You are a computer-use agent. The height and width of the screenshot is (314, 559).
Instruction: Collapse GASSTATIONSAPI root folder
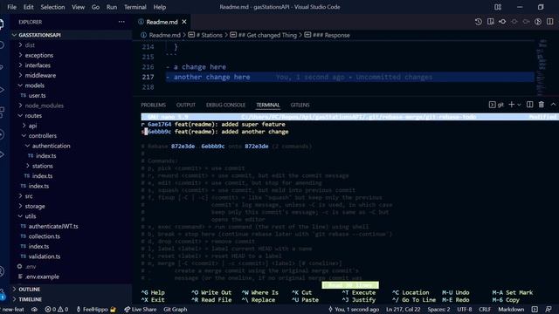click(x=39, y=35)
